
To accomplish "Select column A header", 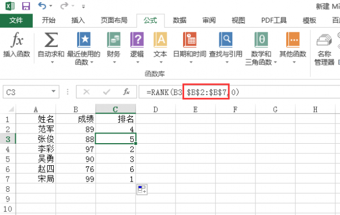I will point(36,109).
